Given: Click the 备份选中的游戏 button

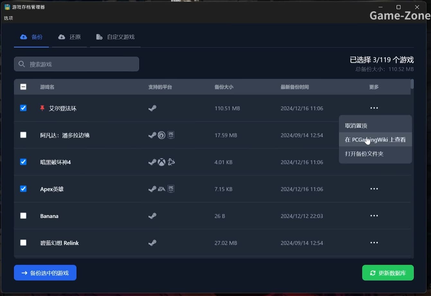Looking at the screenshot, I should tap(45, 272).
